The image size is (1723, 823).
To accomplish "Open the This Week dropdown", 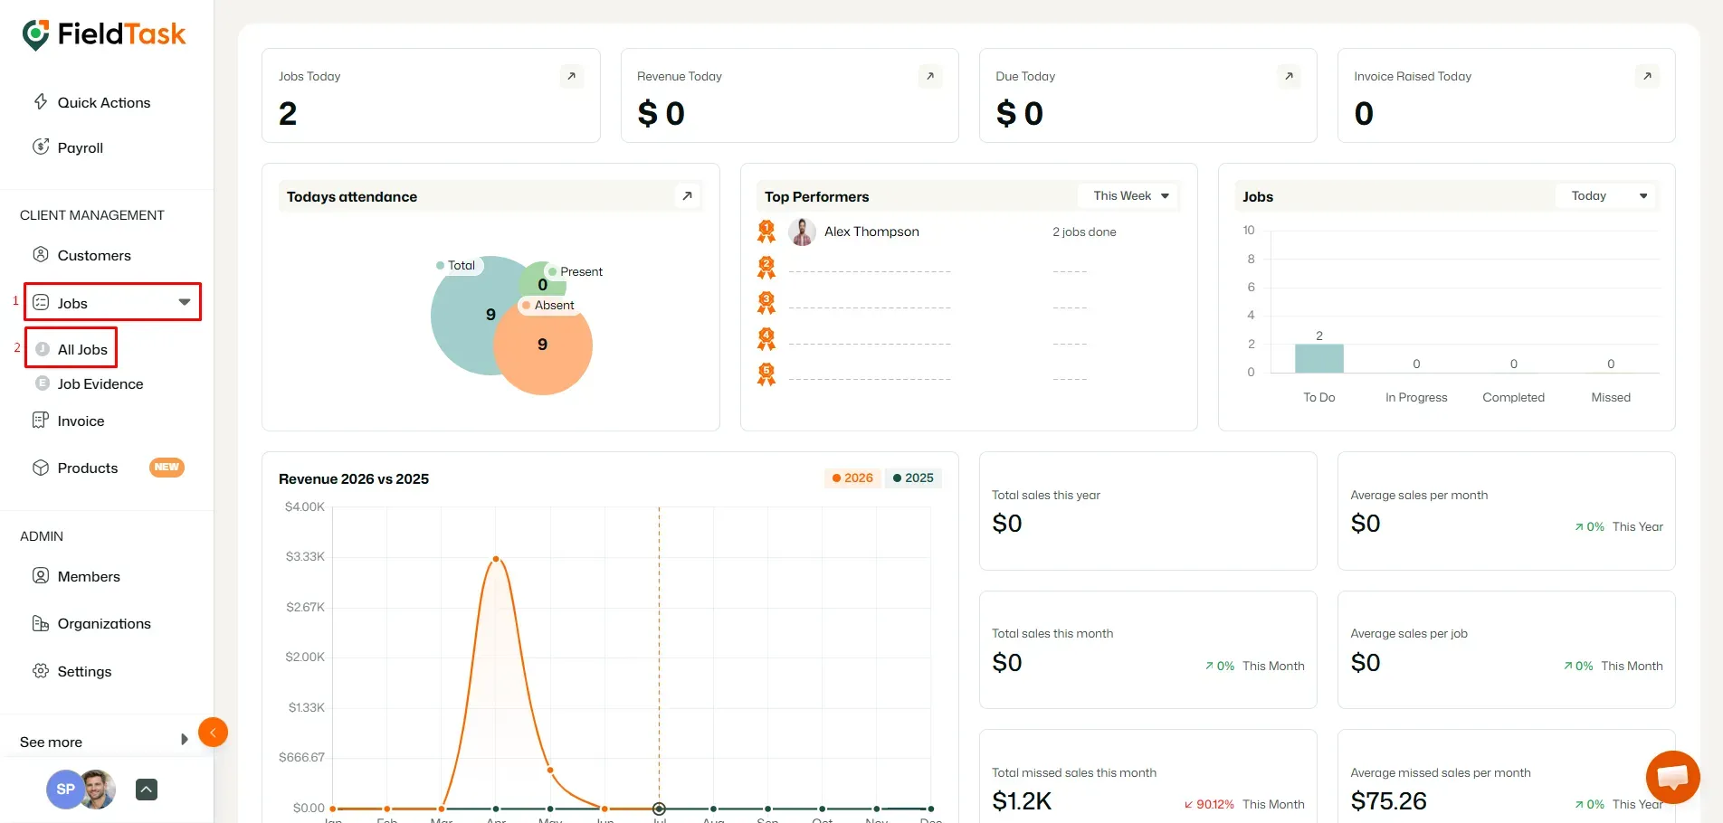I will click(1129, 195).
